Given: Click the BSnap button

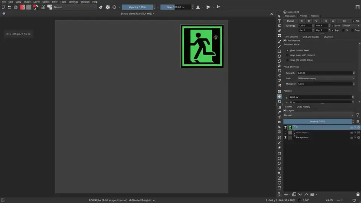Looking at the screenshot, I should coord(291,21).
